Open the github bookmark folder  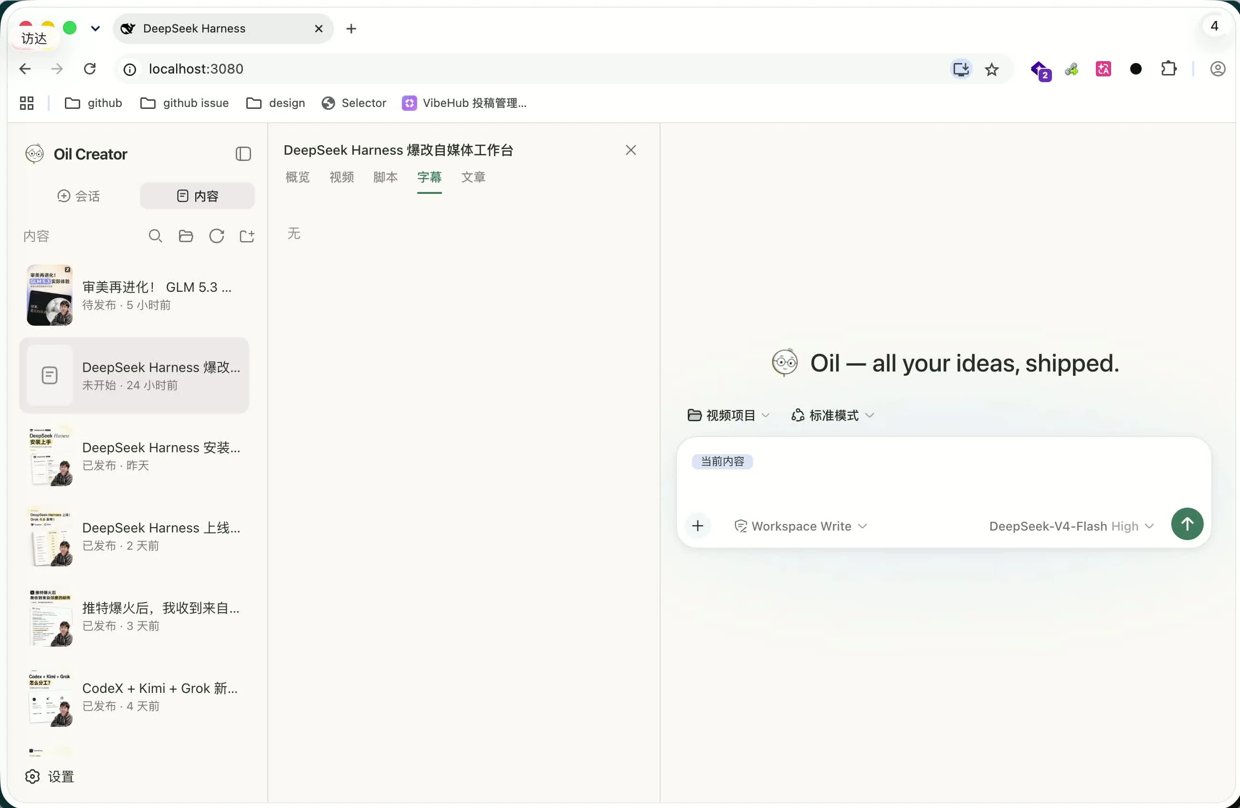(93, 103)
